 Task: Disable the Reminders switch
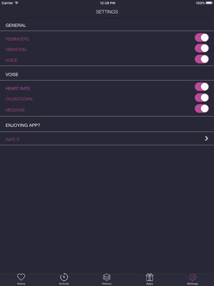tap(202, 38)
